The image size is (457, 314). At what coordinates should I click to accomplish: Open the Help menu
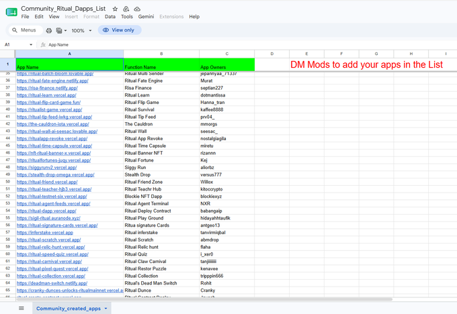(194, 17)
